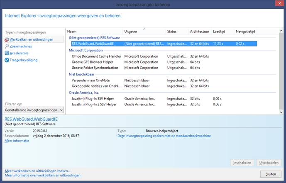Open the Traceerbeveiliging category
The height and width of the screenshot is (183, 286).
pyautogui.click(x=24, y=60)
